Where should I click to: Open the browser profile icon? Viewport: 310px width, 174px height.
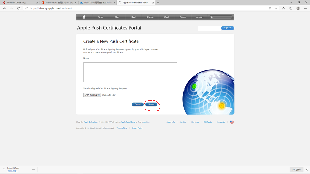tap(298, 8)
